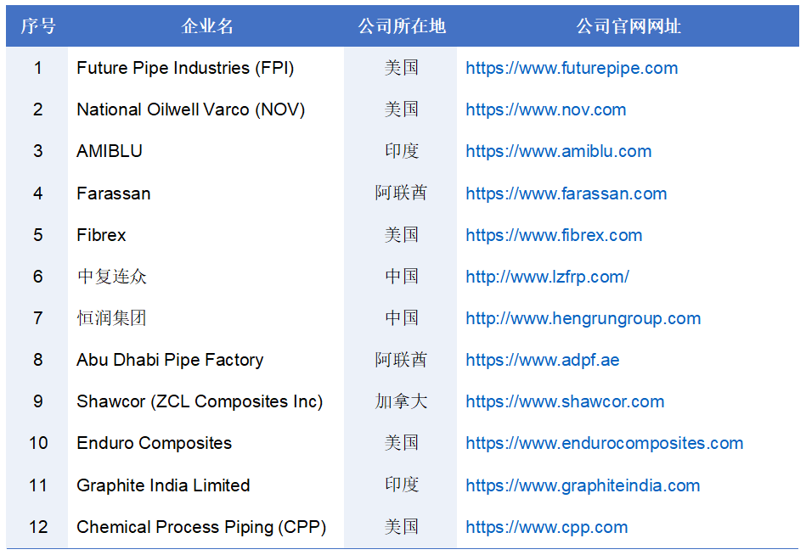Click 美国 location in the Fibrex row
806x555 pixels.
(402, 235)
